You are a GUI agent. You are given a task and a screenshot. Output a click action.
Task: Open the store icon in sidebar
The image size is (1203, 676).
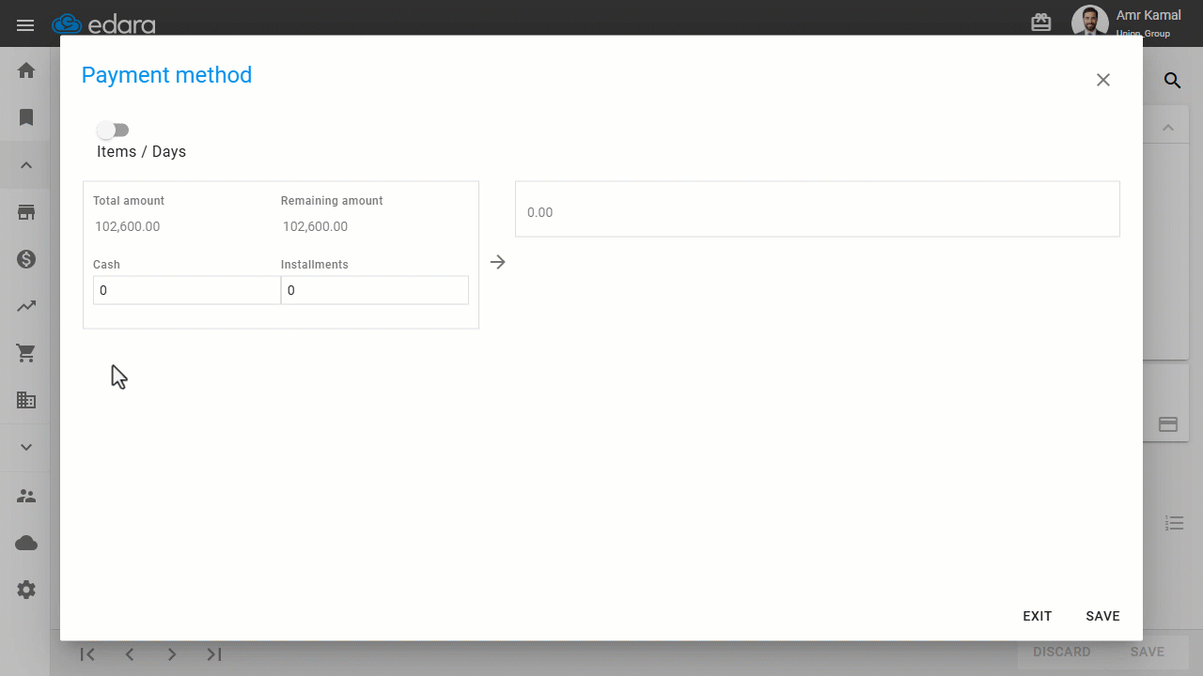[26, 212]
